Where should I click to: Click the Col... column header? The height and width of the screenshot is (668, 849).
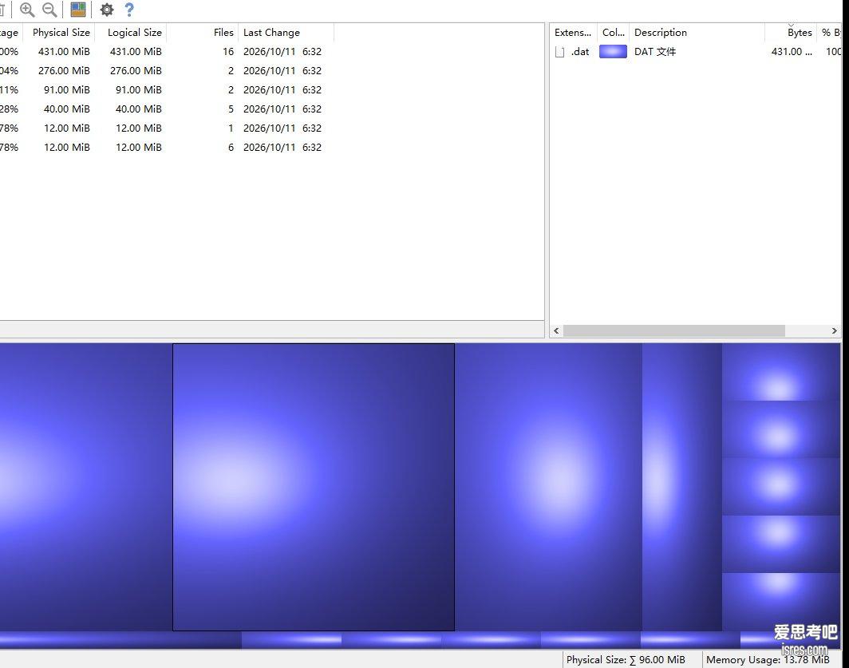tap(614, 33)
